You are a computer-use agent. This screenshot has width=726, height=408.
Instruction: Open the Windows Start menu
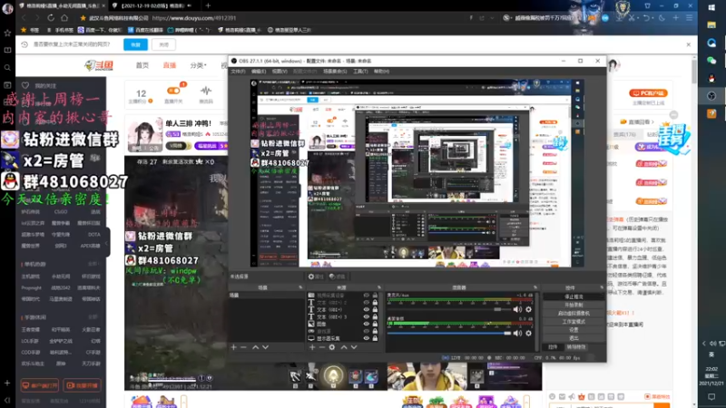coord(711,7)
